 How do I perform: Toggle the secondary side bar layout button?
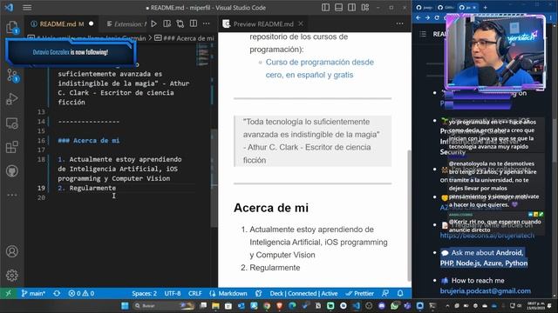click(x=351, y=8)
